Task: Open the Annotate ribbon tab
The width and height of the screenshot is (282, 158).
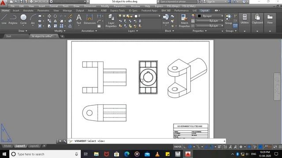Action: click(28, 11)
